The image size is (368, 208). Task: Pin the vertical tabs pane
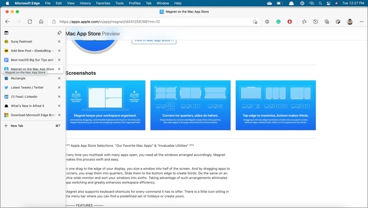pos(60,33)
